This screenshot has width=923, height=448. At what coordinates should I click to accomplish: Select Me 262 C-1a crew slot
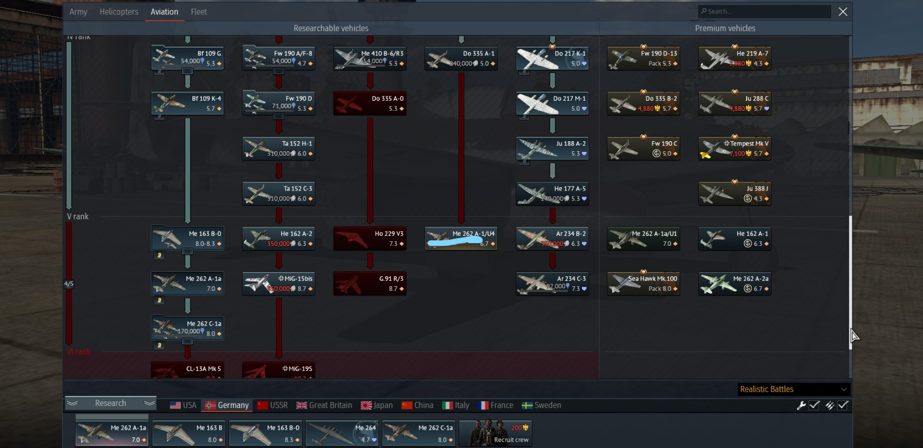[419, 433]
